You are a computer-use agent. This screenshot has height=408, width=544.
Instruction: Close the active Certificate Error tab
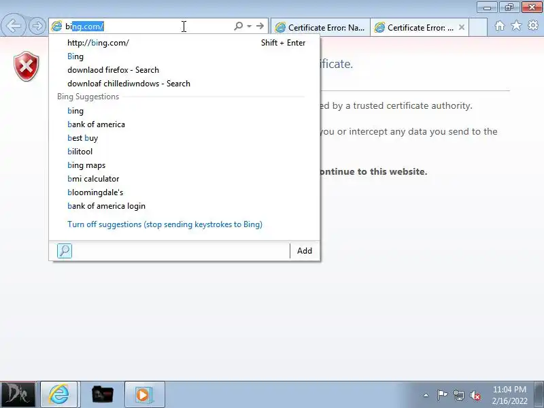(x=462, y=27)
